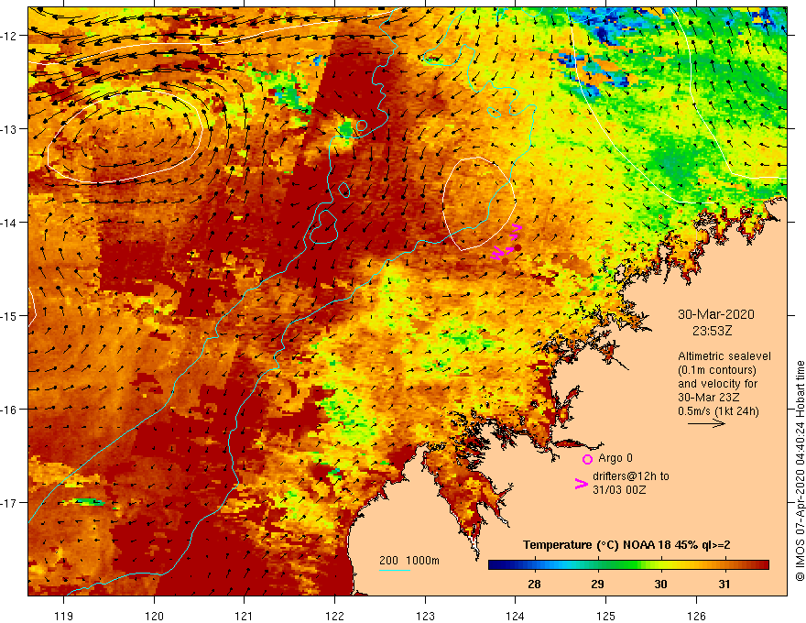Click the cyan 200 1000m contour legend line
The height and width of the screenshot is (623, 806).
pos(394,570)
